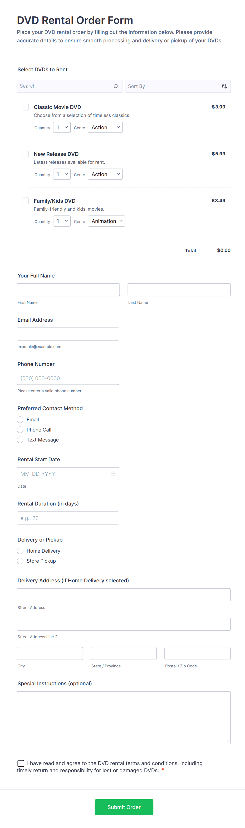
Task: Choose Email as preferred contact method
Action: point(20,419)
